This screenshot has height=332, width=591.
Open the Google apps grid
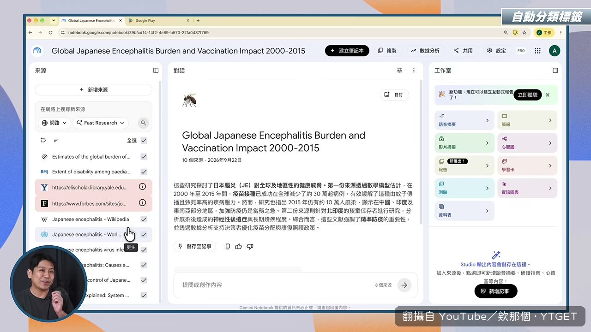tap(537, 51)
